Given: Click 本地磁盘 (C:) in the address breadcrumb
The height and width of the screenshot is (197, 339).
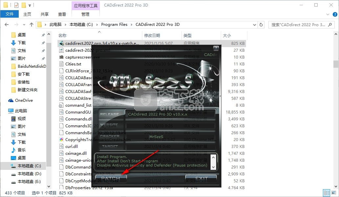Looking at the screenshot, I should 81,25.
